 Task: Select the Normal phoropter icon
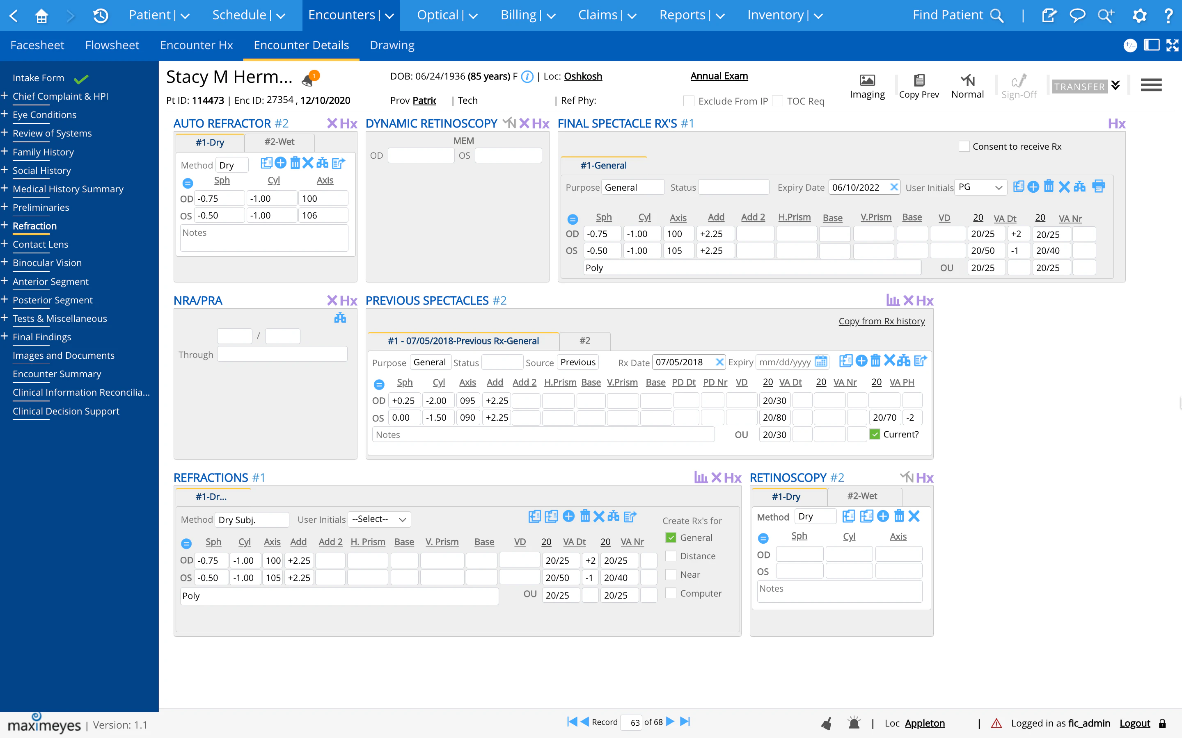coord(968,86)
